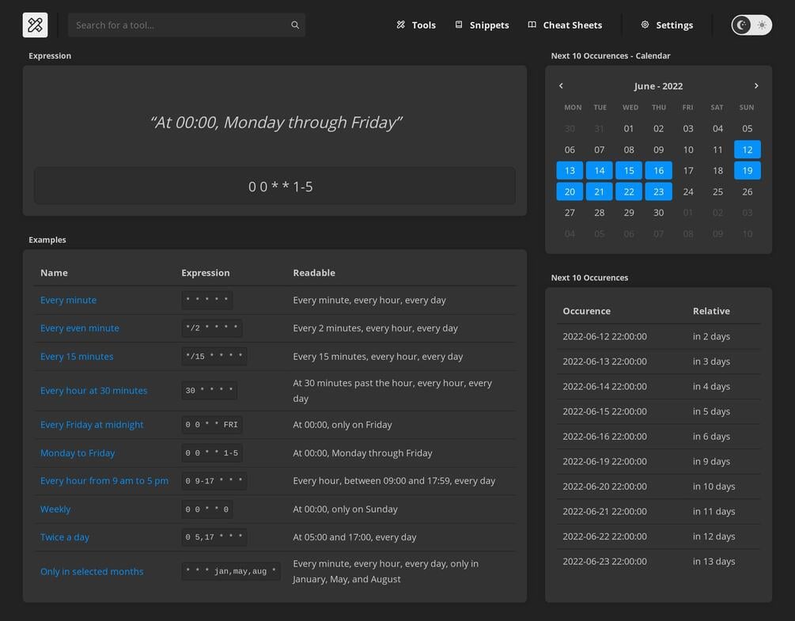Select June 17 in the calendar

pos(688,171)
